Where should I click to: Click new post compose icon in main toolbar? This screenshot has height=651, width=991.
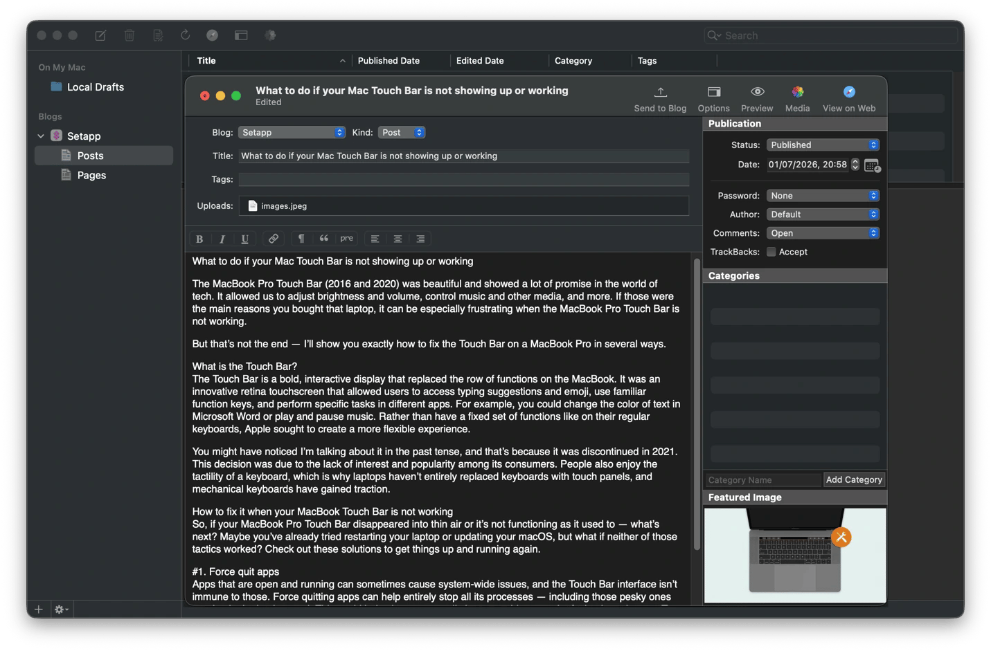point(100,35)
